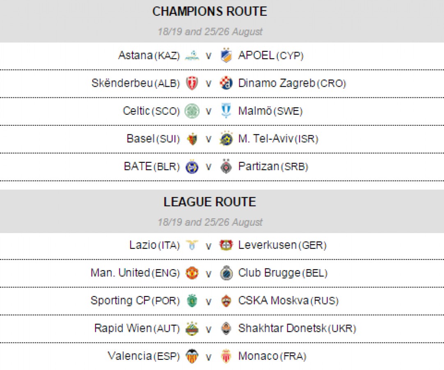The image size is (444, 370).
Task: Click the APOEL club crest icon
Action: click(226, 55)
